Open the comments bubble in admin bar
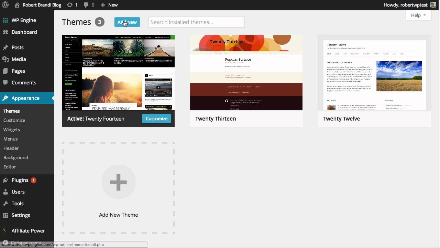This screenshot has width=440, height=248. [86, 5]
